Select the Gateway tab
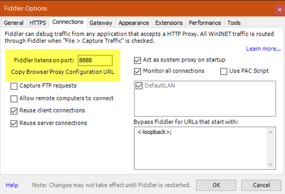285x194 pixels. coord(101,23)
